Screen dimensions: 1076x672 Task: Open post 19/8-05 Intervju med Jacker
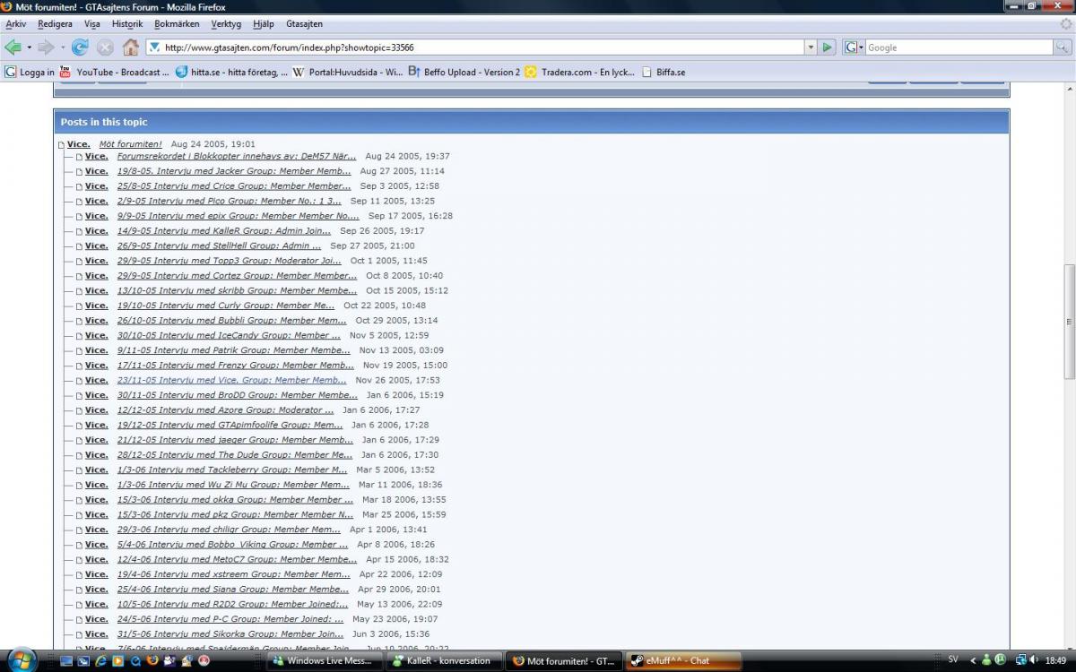pos(234,171)
